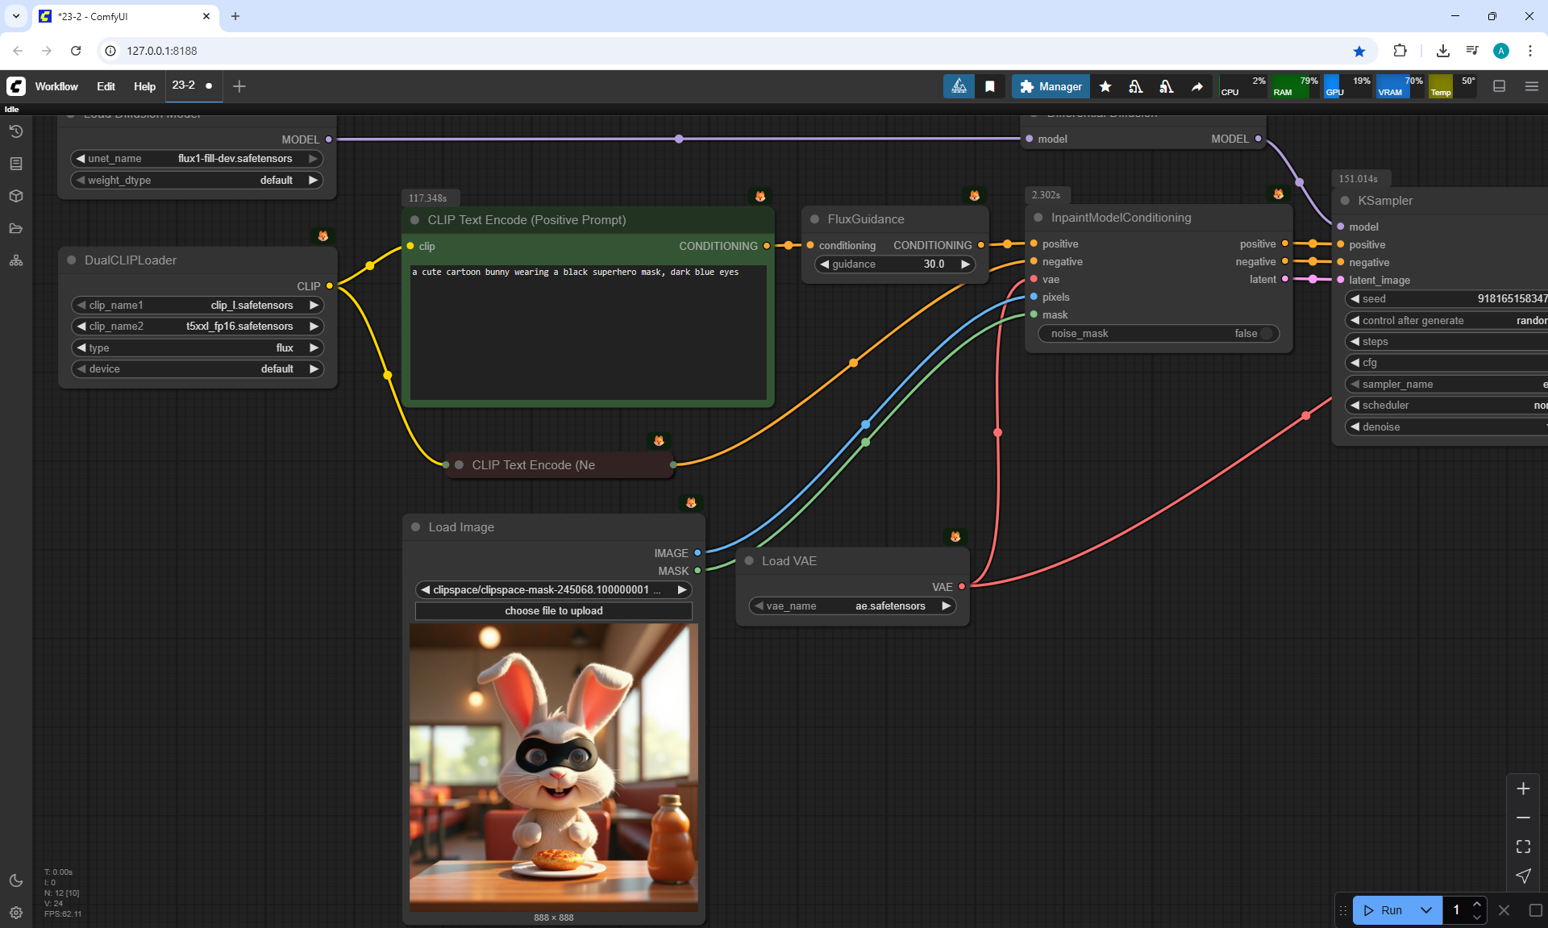
Task: Click choose file to upload button
Action: click(553, 611)
